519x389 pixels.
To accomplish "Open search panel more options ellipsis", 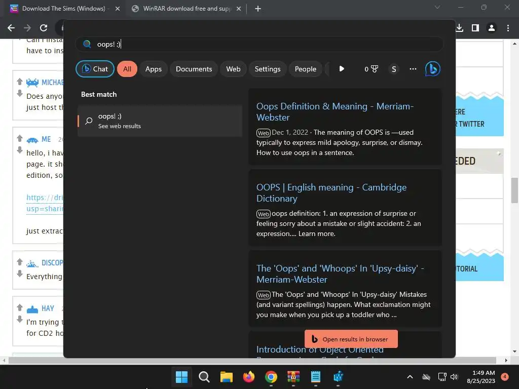I will 413,69.
